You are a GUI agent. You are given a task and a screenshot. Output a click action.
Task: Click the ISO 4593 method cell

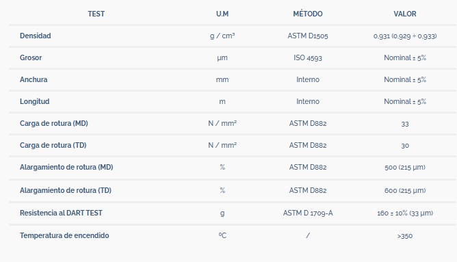click(308, 57)
